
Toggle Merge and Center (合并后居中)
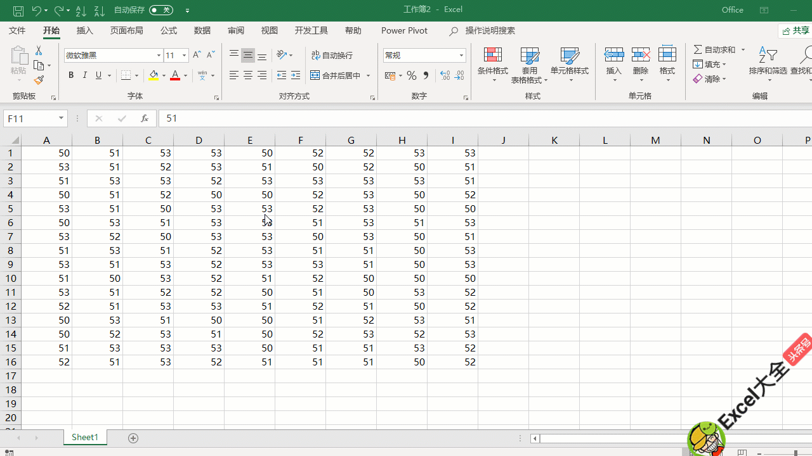click(x=336, y=75)
